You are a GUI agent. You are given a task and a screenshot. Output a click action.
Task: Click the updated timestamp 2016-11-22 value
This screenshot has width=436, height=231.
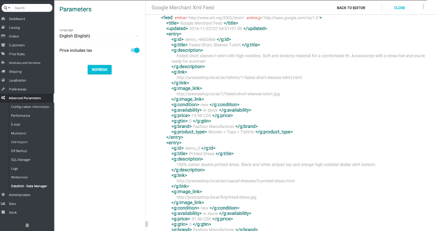[x=216, y=29]
